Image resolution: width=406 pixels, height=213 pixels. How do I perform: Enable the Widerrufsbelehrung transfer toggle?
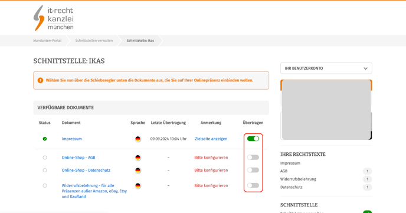(253, 185)
